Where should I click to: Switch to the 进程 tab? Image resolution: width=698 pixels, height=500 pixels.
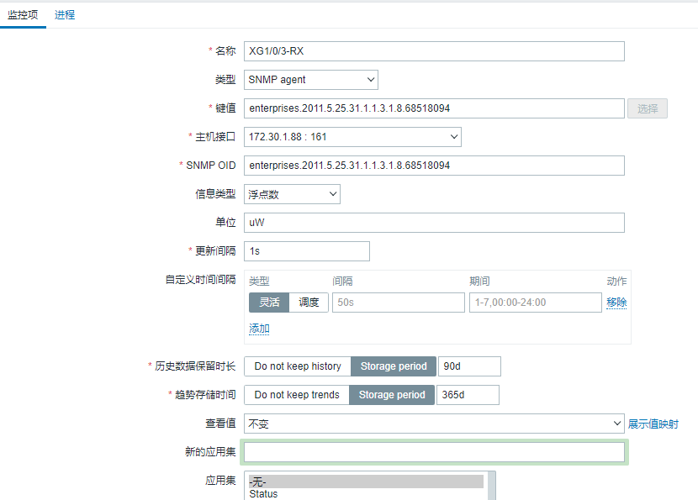click(x=65, y=14)
